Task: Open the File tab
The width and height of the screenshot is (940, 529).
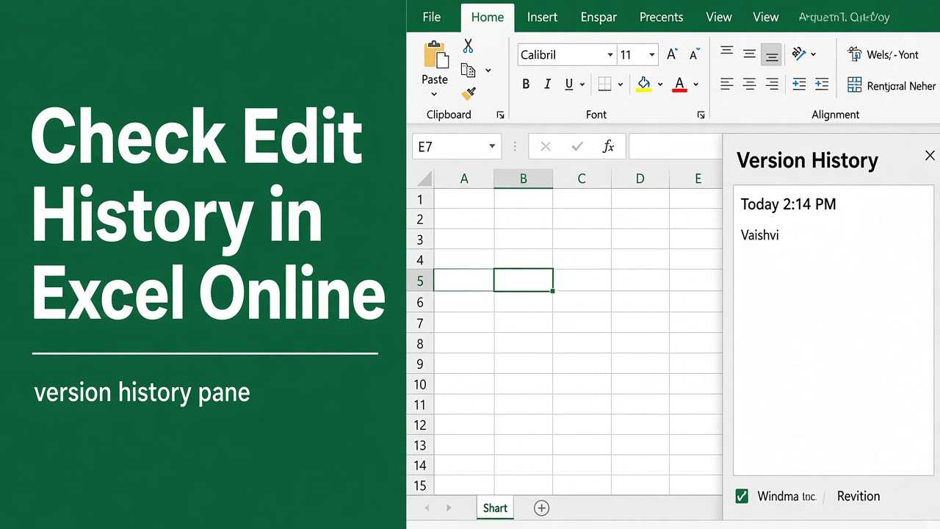Action: (432, 17)
